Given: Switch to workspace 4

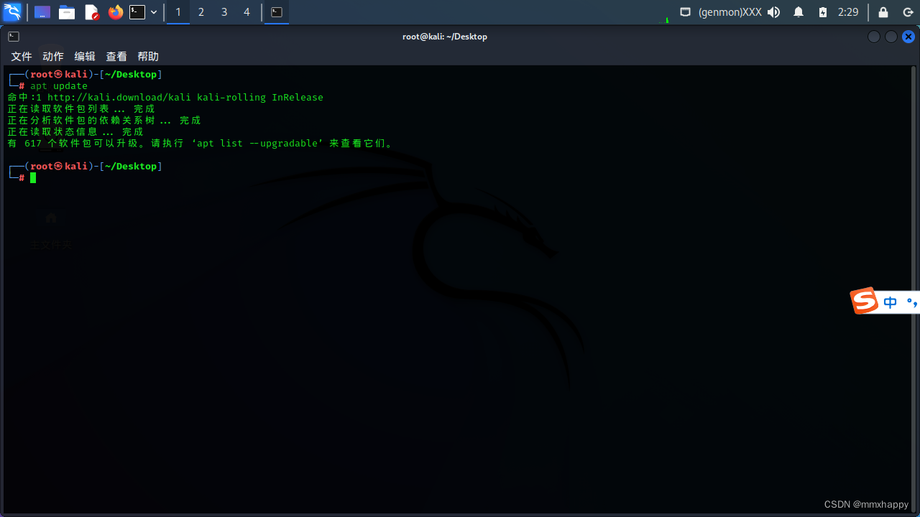Looking at the screenshot, I should (x=247, y=12).
